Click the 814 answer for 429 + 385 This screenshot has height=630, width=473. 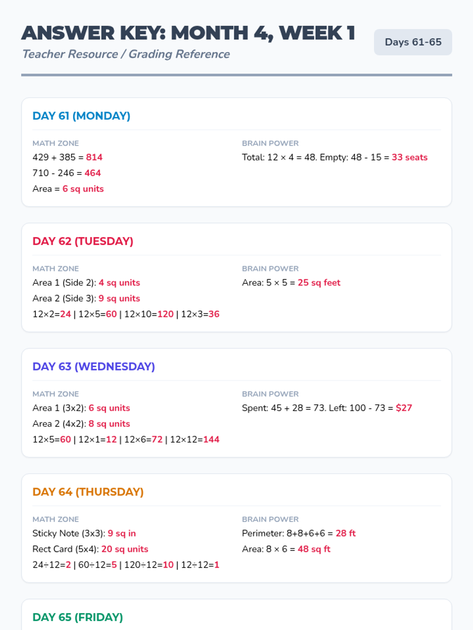(x=94, y=157)
